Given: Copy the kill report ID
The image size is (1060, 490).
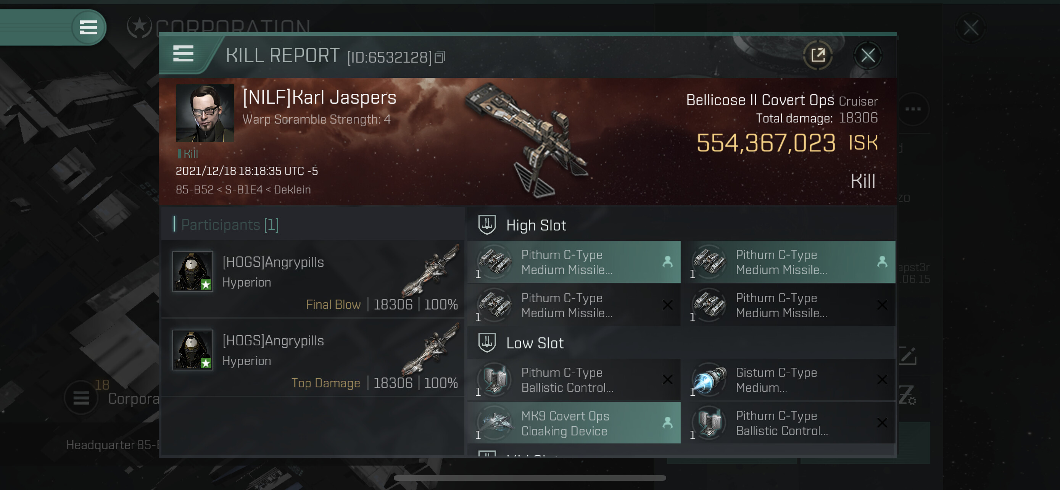Looking at the screenshot, I should (x=440, y=57).
